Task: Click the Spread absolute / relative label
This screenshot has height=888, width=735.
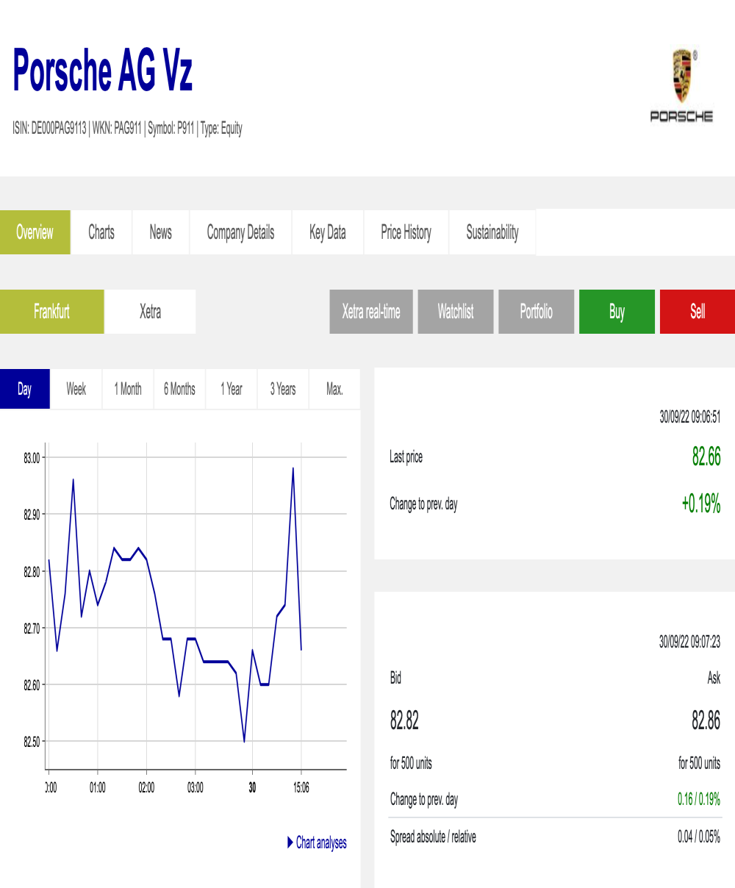Action: click(x=433, y=837)
